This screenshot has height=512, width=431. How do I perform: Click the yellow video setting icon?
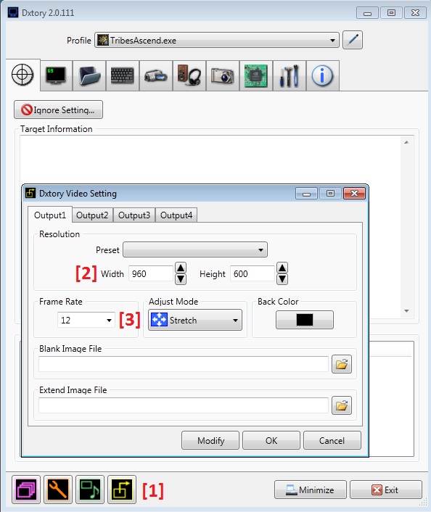click(122, 490)
